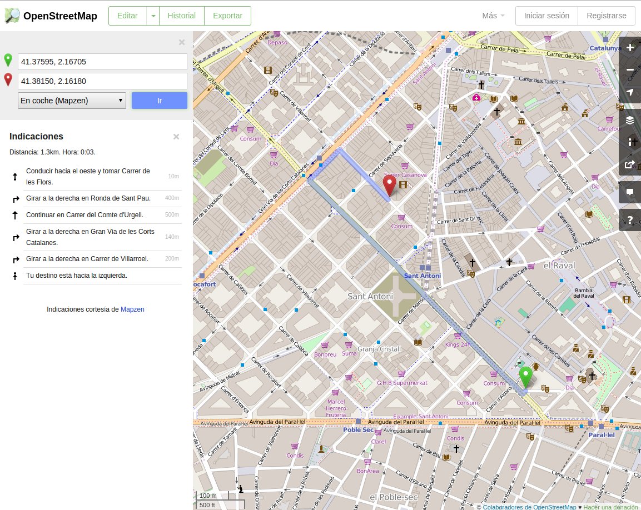Click the Registrarse button

click(x=606, y=16)
